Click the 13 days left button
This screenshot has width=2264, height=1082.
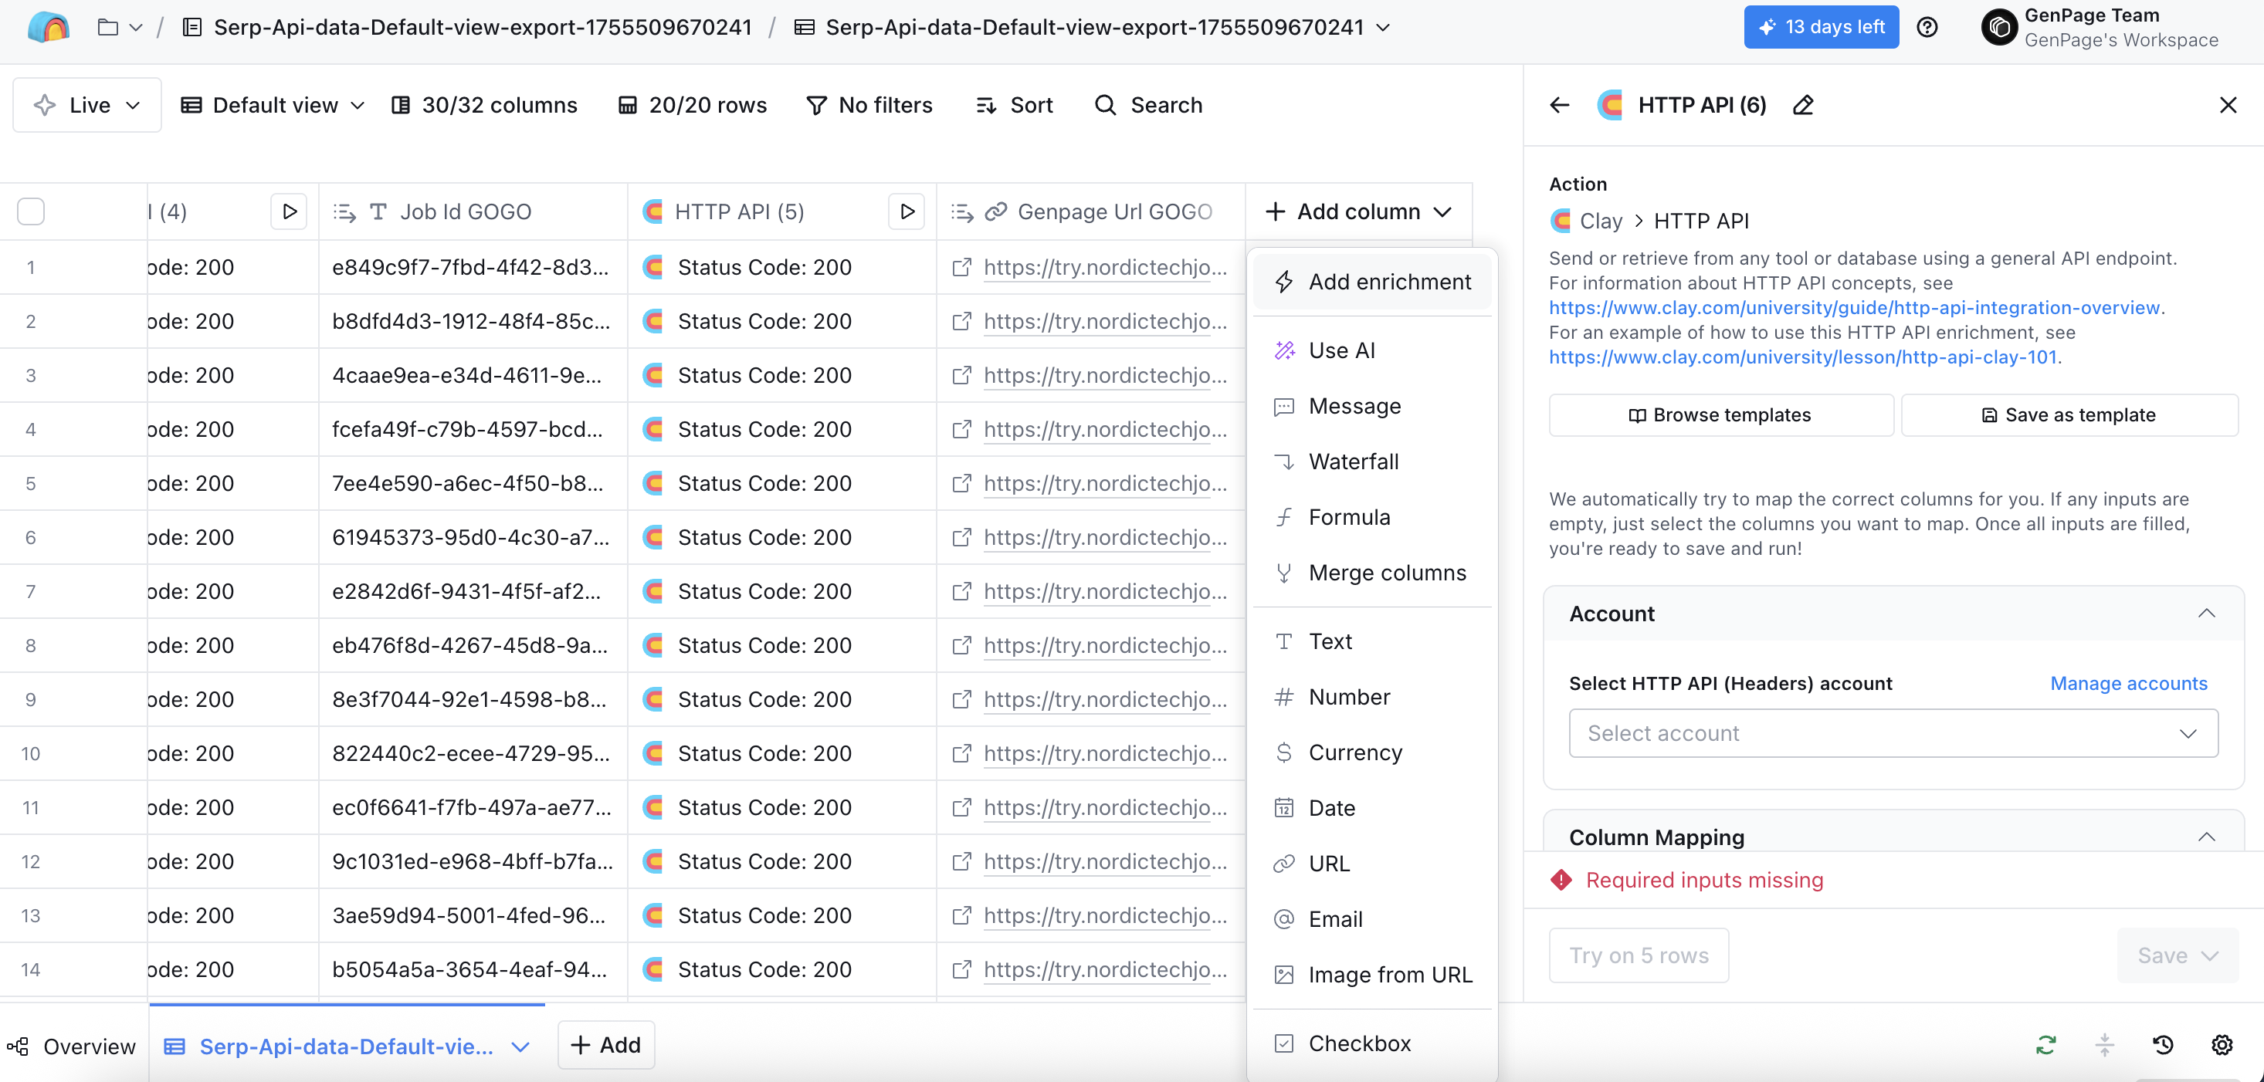pos(1821,27)
